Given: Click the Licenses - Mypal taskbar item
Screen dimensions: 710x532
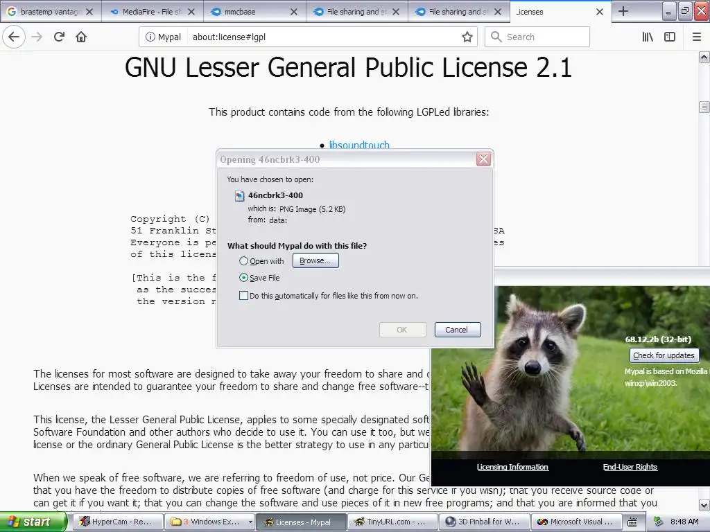Looking at the screenshot, I should [301, 522].
